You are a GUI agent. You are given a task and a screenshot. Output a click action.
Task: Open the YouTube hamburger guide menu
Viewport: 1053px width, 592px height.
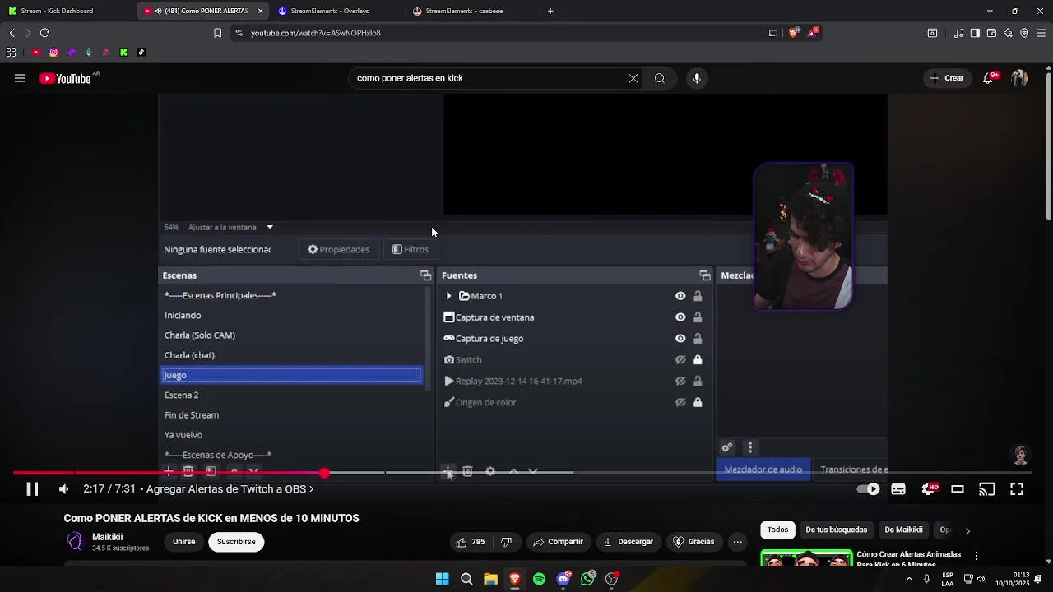(x=20, y=78)
